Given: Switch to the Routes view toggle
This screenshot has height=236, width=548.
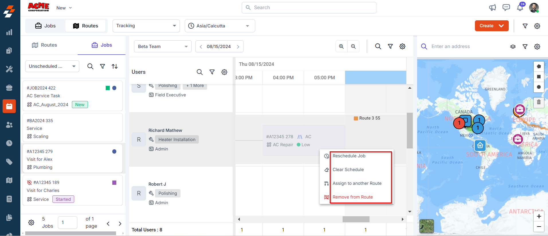Looking at the screenshot, I should click(85, 26).
